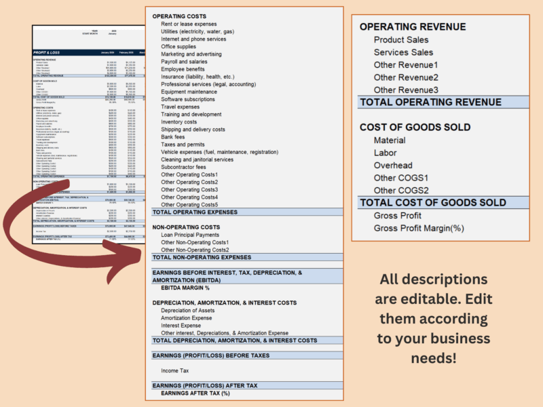Select 'Equipment maintenance' description
543x407 pixels.
189,92
